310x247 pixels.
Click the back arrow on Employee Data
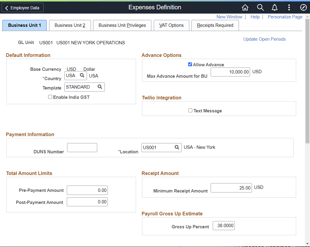[7, 8]
